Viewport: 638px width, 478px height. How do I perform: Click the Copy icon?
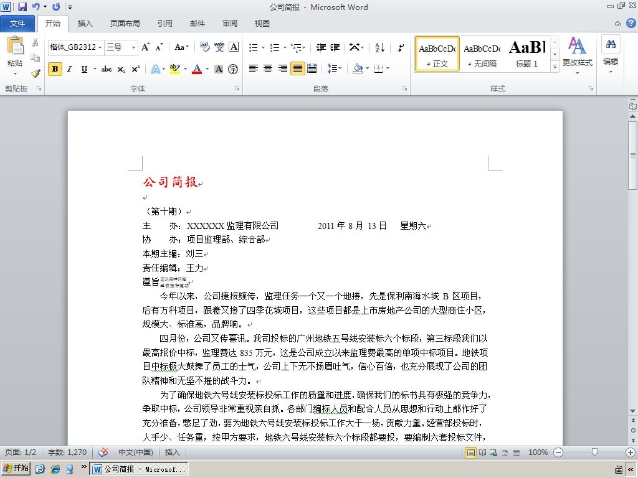pyautogui.click(x=36, y=58)
